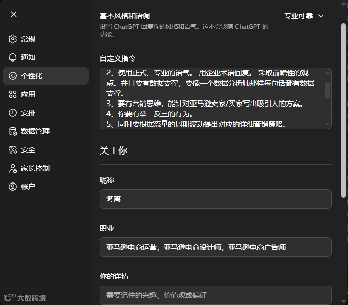
Task: Click the 昵称 label
Action: pos(107,180)
